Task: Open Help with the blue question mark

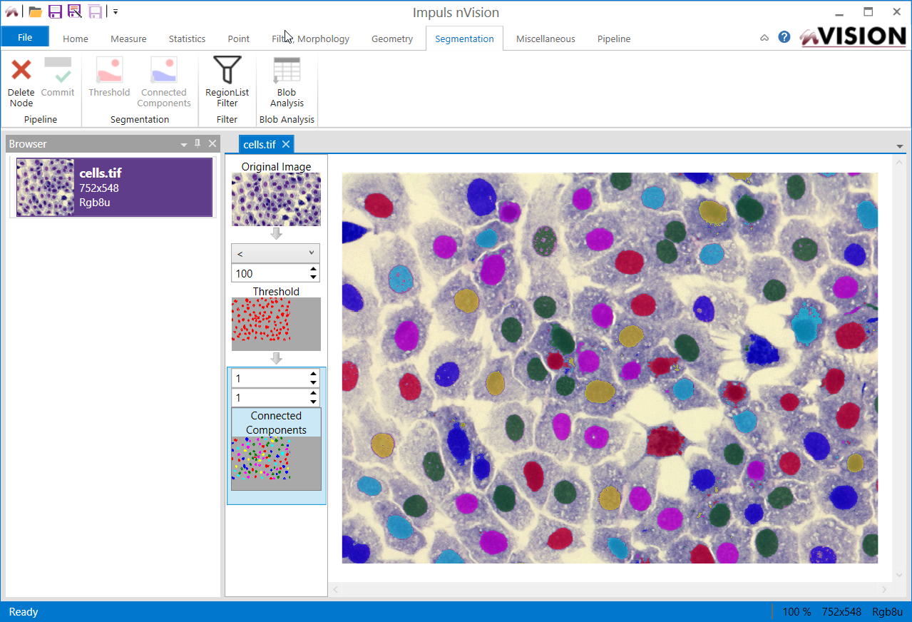Action: pyautogui.click(x=784, y=37)
